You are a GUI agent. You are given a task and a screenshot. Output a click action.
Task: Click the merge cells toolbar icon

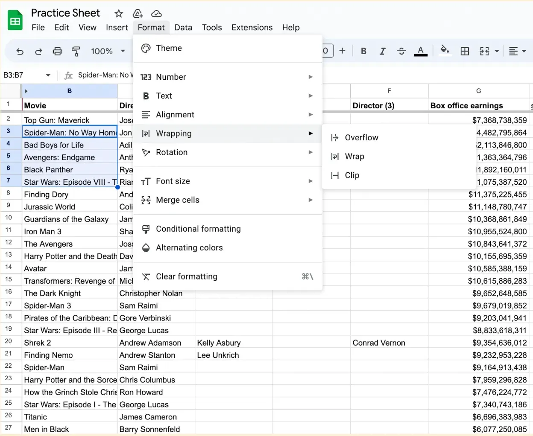coord(484,51)
